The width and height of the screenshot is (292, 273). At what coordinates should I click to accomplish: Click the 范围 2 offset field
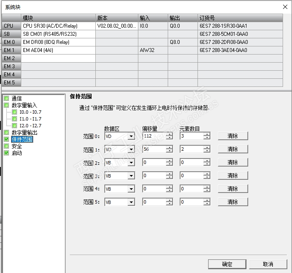click(x=154, y=163)
